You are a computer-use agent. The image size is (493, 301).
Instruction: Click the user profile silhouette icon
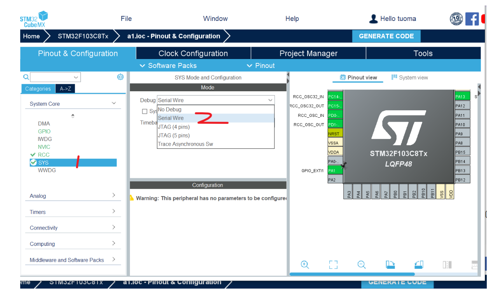click(373, 19)
